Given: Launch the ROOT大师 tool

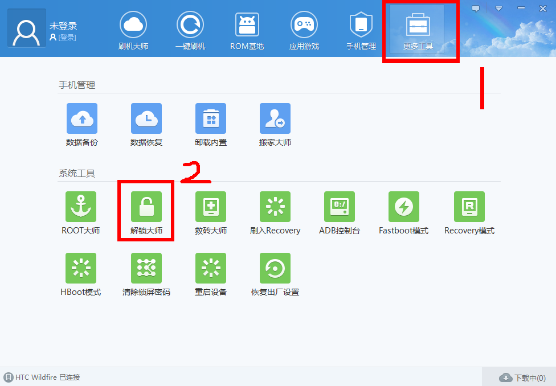Looking at the screenshot, I should (80, 207).
